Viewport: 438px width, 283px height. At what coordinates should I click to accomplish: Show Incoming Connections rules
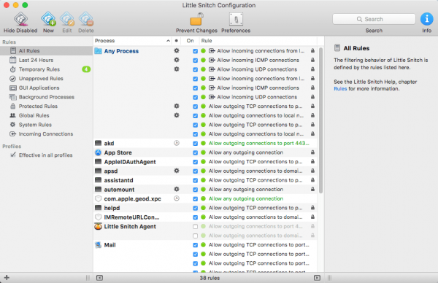[x=47, y=133]
